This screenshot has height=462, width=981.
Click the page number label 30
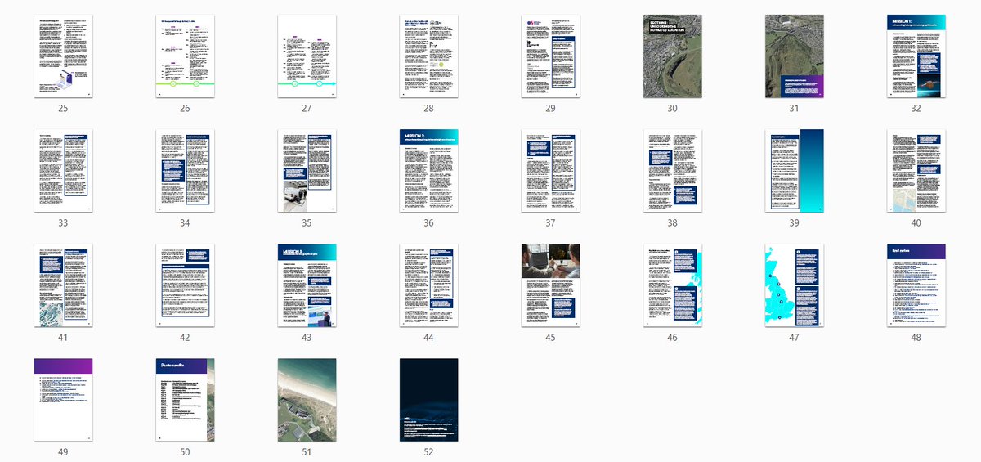673,108
